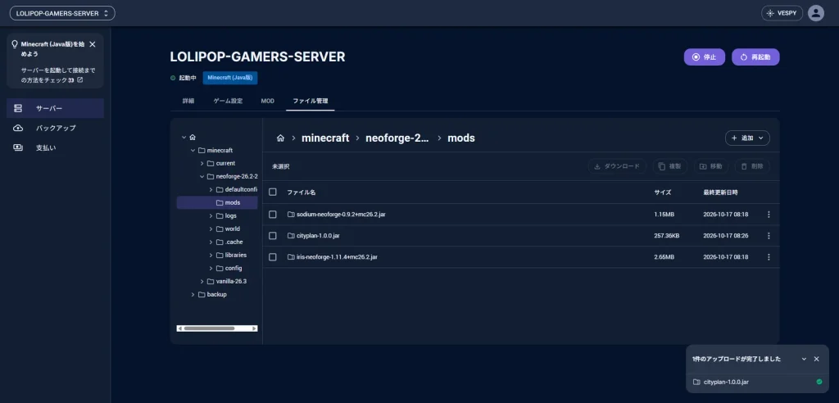Click the cloud backup icon in sidebar

point(18,128)
